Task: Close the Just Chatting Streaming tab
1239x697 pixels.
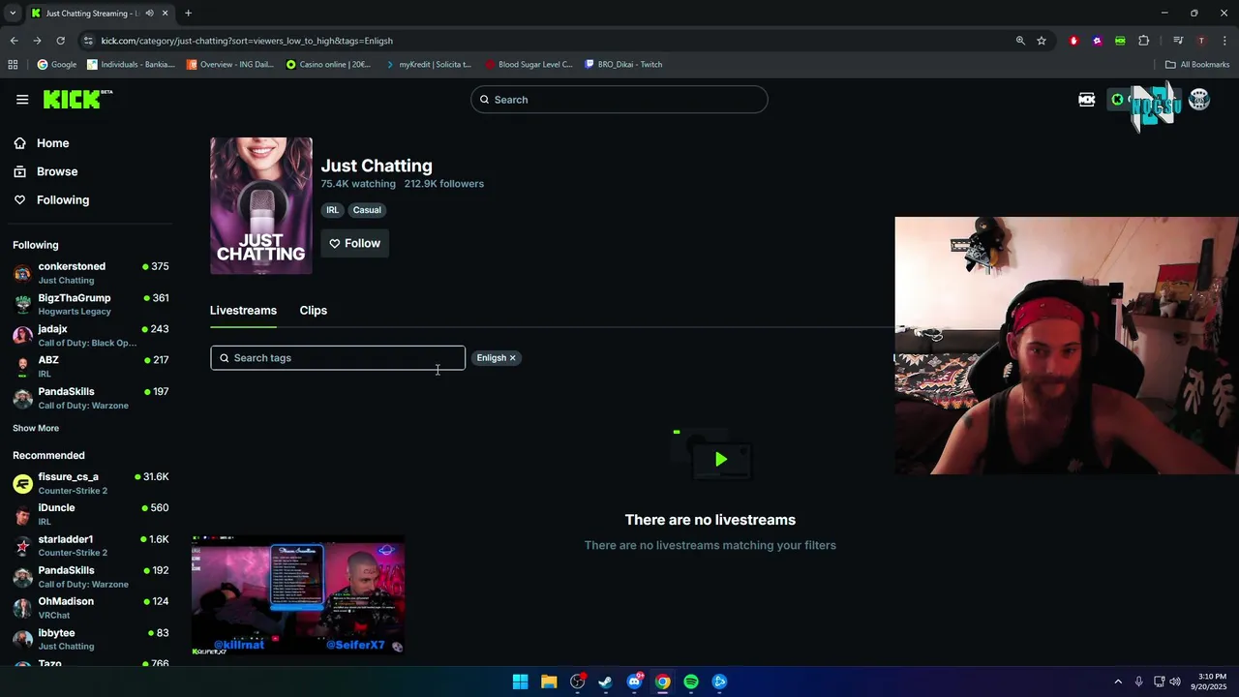Action: point(165,13)
